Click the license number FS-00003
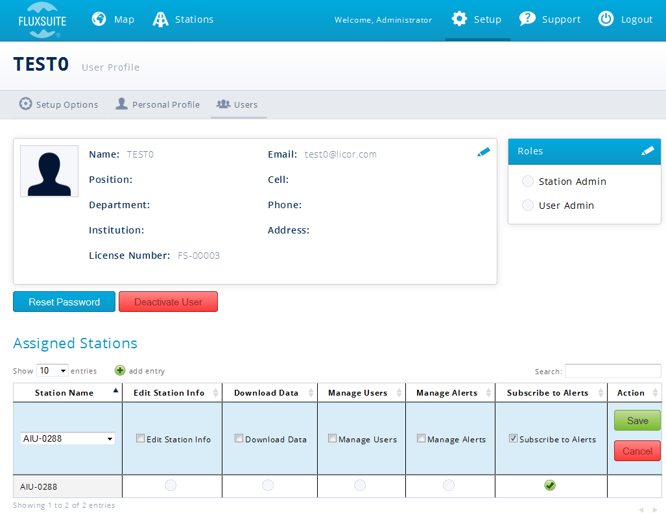Image resolution: width=666 pixels, height=513 pixels. point(198,256)
